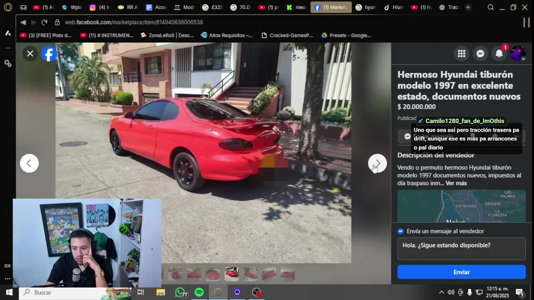Open the volume control in tray
This screenshot has height=300, width=534.
(x=451, y=292)
